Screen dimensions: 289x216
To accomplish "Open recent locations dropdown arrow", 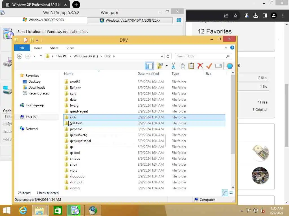I will click(34, 56).
